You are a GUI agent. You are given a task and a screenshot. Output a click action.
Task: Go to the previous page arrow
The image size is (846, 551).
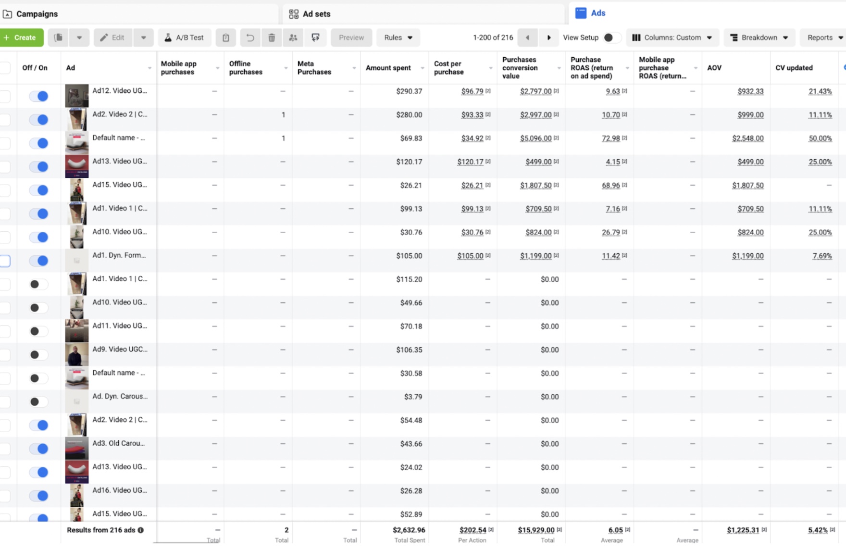click(527, 38)
